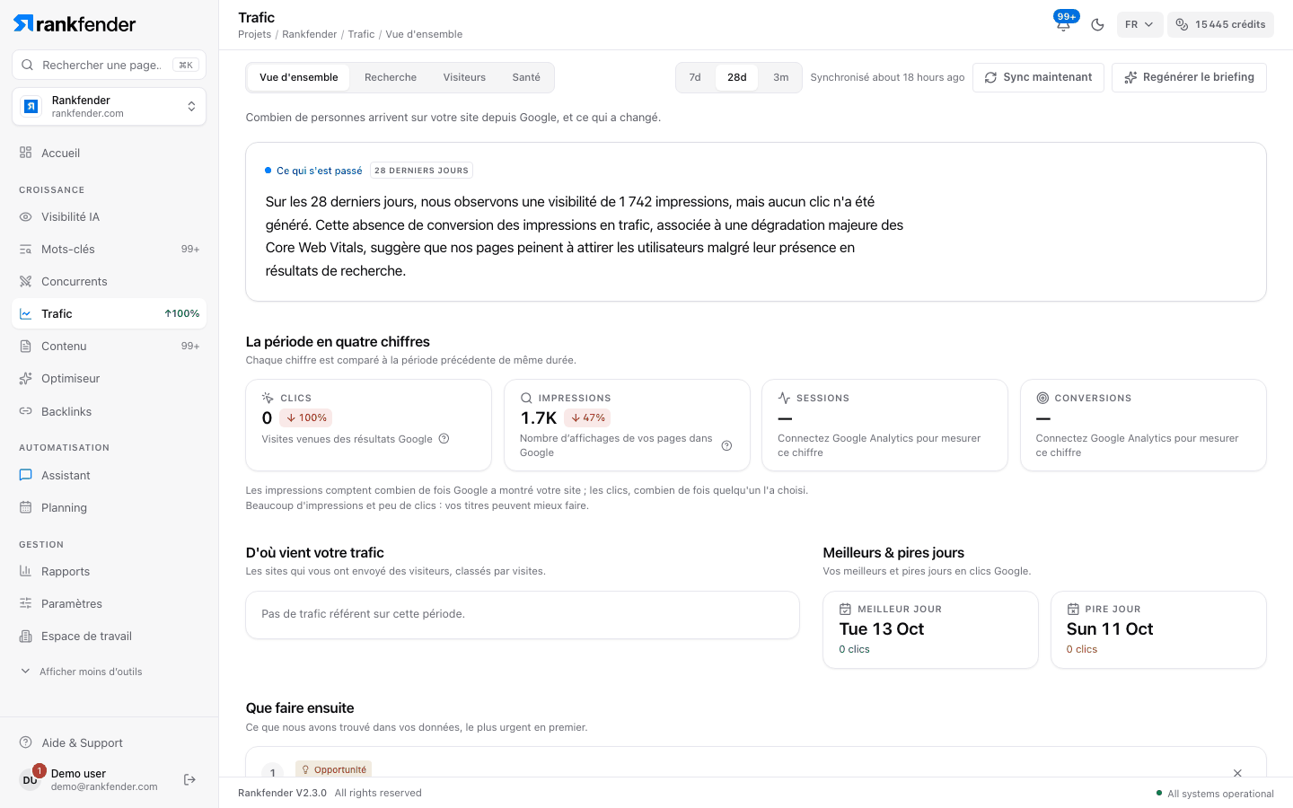Screen dimensions: 1293x808
Task: Go to Accueil in sidebar
Action: tap(109, 153)
